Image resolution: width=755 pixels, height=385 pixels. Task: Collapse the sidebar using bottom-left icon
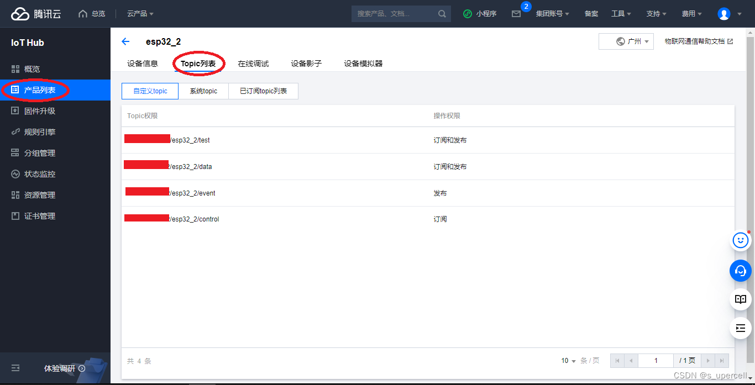tap(15, 368)
